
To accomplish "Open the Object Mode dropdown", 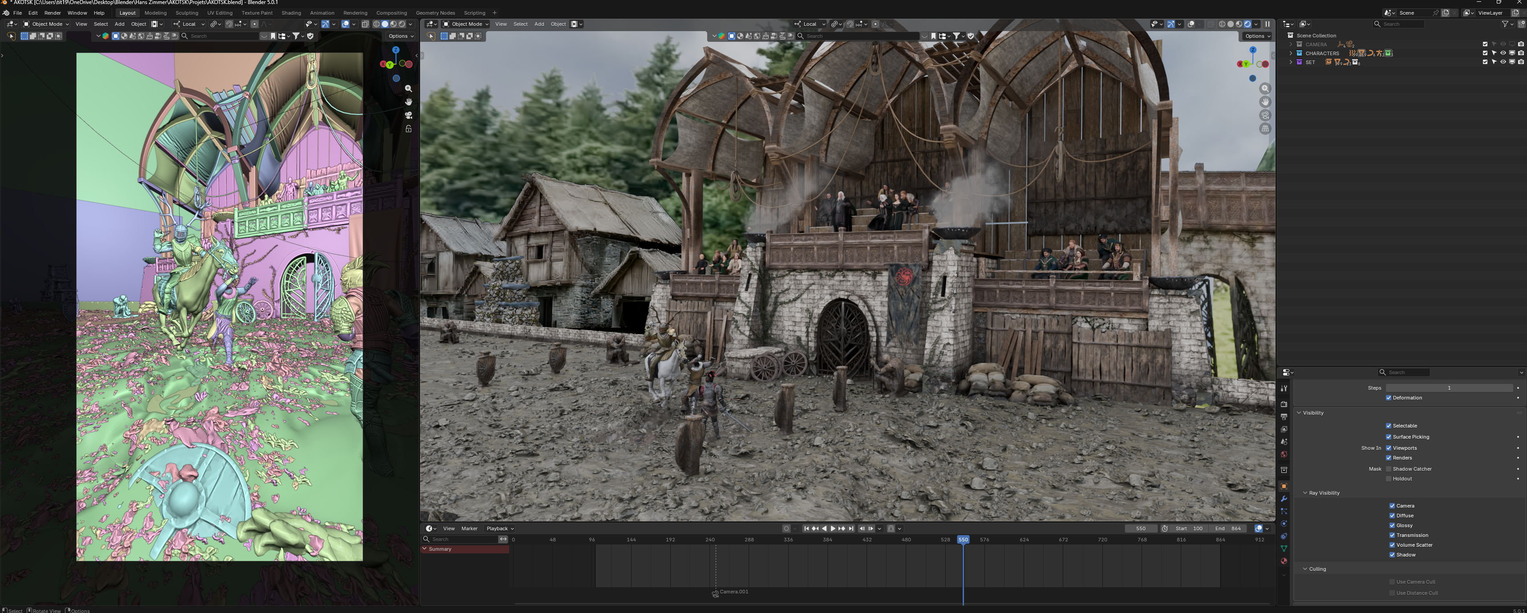I will [466, 24].
